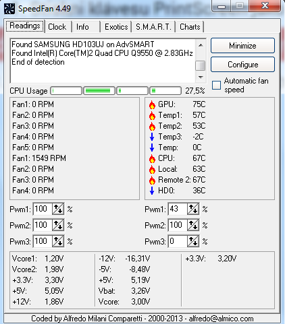Viewport: 285px width, 324px height.
Task: Open the S.M.A.R.T. tab
Action: click(153, 27)
